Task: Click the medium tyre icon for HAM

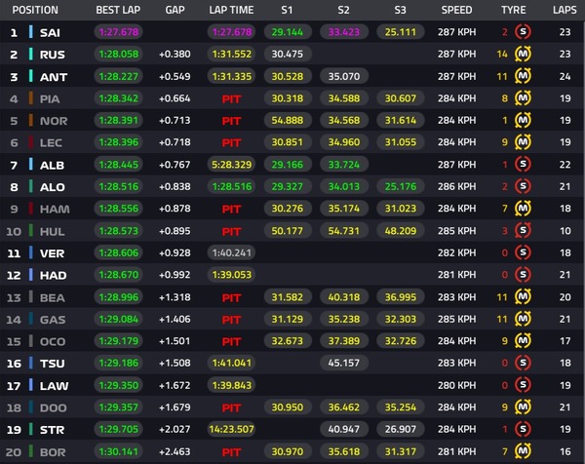Action: pyautogui.click(x=523, y=209)
